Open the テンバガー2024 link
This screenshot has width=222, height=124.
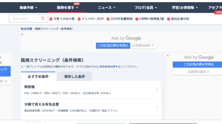(x=93, y=19)
